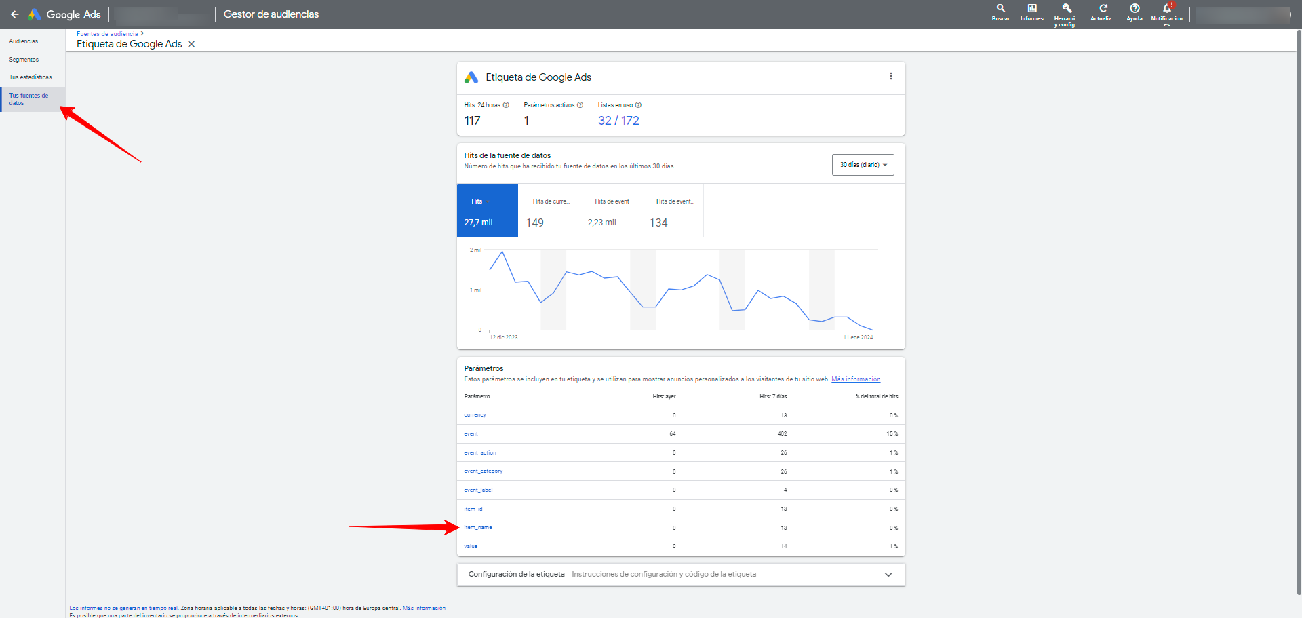Viewport: 1302px width, 618px height.
Task: Click the hits line chart area
Action: point(681,290)
